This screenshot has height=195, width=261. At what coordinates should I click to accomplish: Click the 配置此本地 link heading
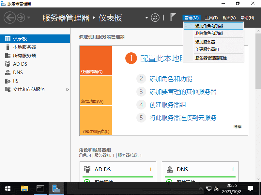pyautogui.click(x=161, y=58)
